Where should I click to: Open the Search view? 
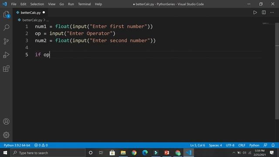[6, 27]
